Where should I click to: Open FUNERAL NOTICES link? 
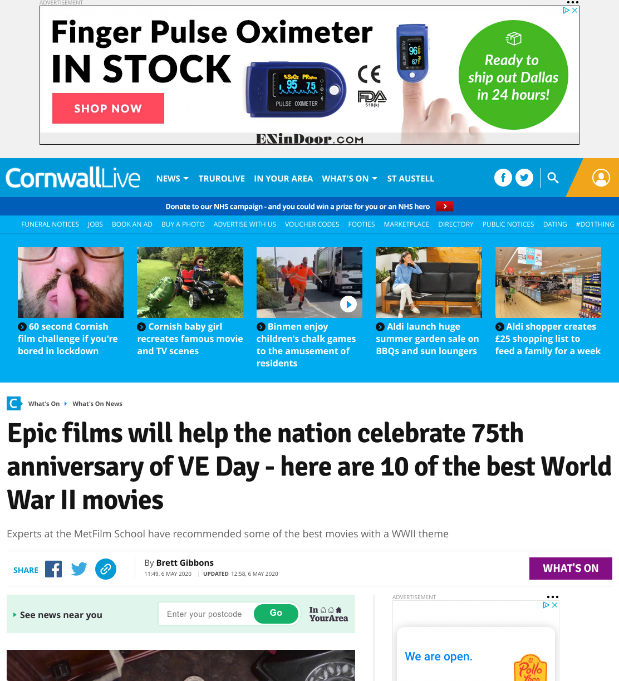point(50,224)
